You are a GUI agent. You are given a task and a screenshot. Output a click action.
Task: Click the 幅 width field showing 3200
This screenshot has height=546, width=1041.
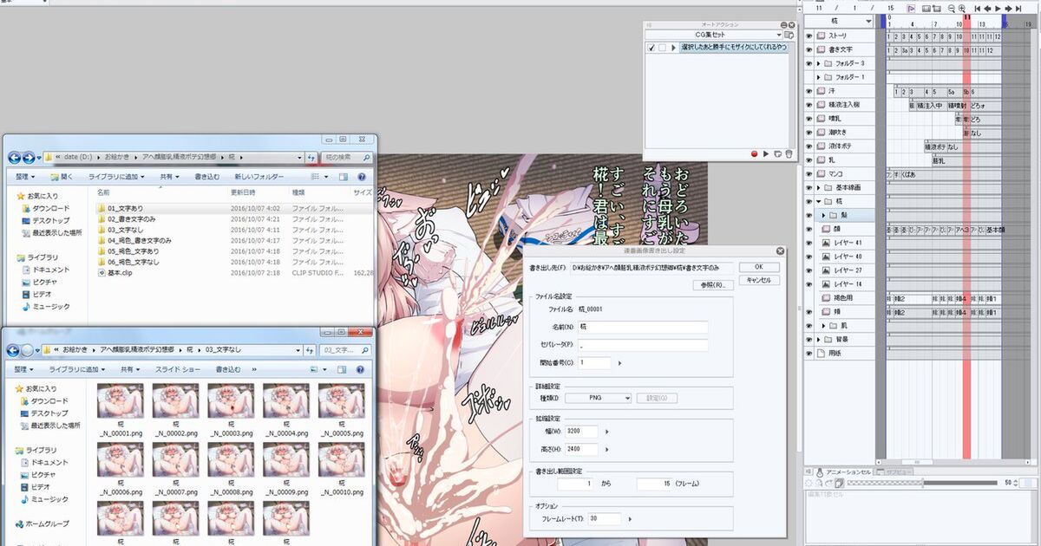pyautogui.click(x=581, y=431)
